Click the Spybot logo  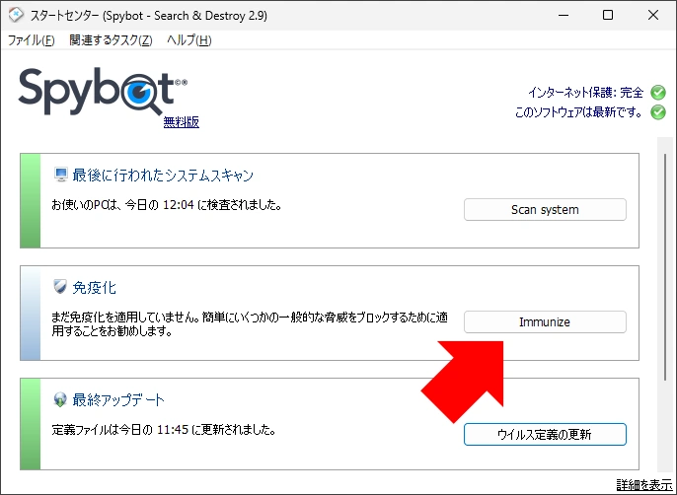tap(103, 92)
